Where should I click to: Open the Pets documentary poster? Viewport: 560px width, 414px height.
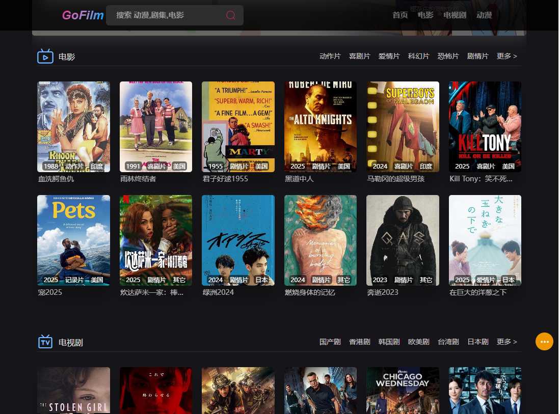(x=73, y=240)
